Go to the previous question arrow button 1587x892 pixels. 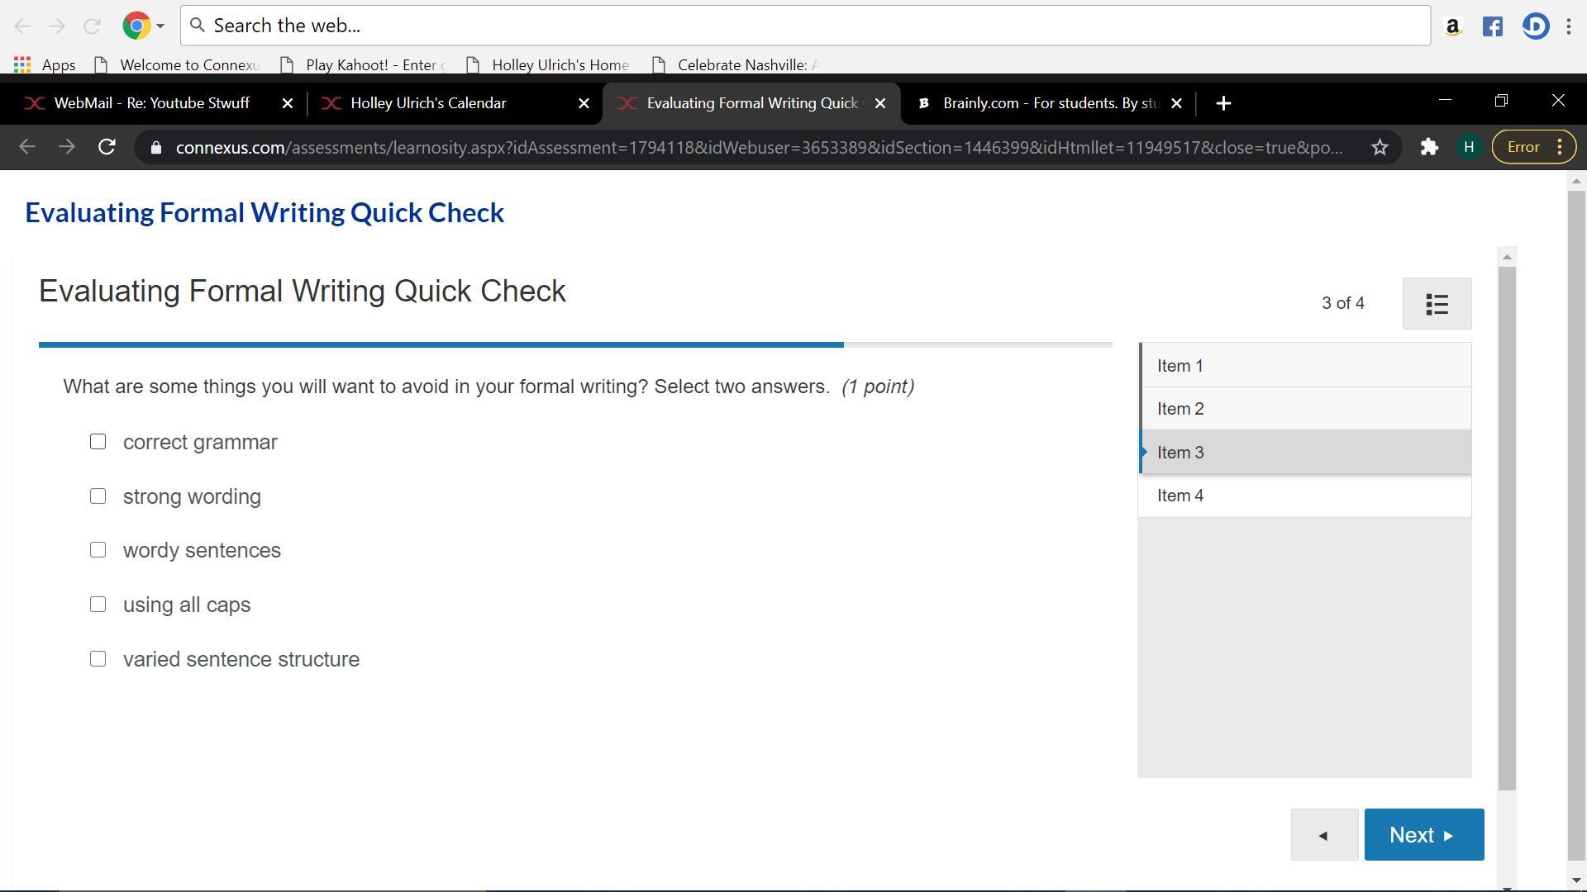1324,835
